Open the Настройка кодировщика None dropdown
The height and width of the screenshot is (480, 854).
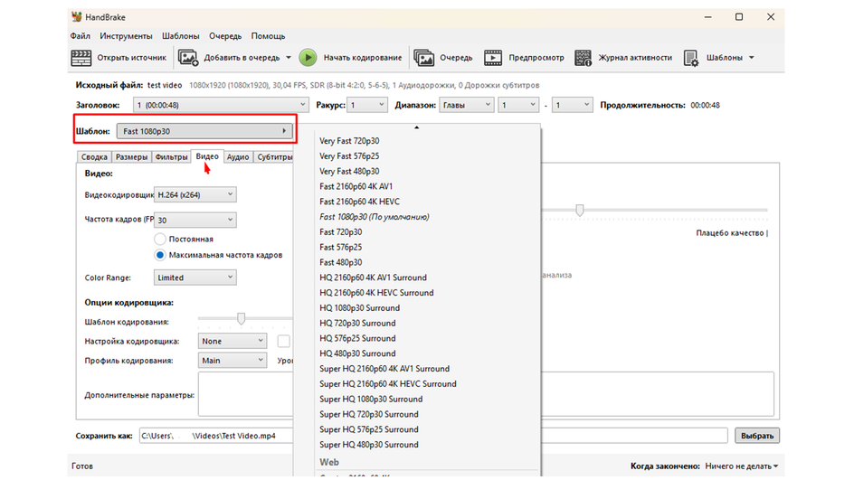click(x=232, y=341)
